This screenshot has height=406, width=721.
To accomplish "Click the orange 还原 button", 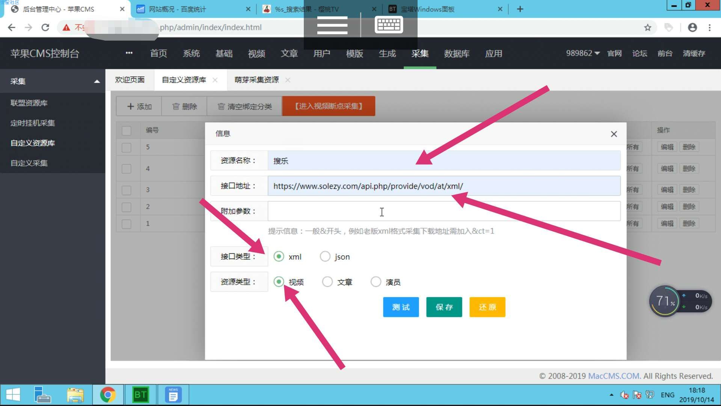I will 487,307.
